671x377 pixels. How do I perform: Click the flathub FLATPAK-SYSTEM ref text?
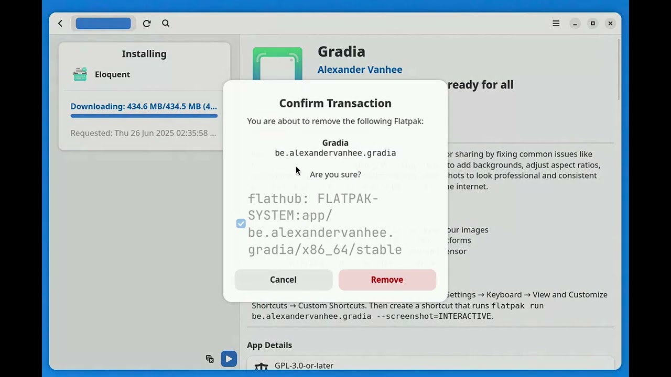325,224
